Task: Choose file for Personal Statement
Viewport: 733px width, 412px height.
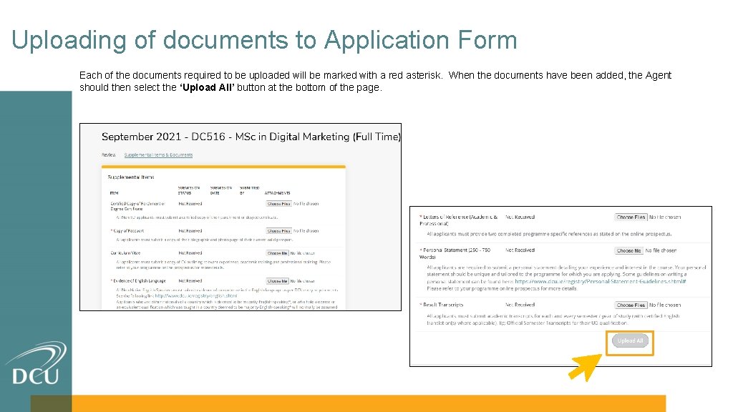Action: (628, 250)
